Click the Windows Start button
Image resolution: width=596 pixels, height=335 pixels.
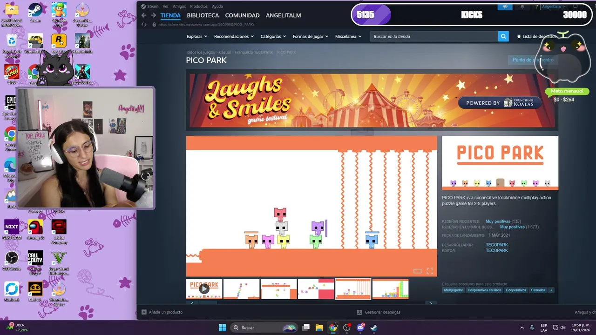coord(222,328)
